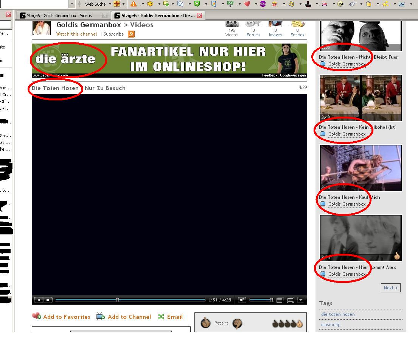This screenshot has width=418, height=359.
Task: Open 'Kein Alkohol' related video thumbnail
Action: click(361, 98)
